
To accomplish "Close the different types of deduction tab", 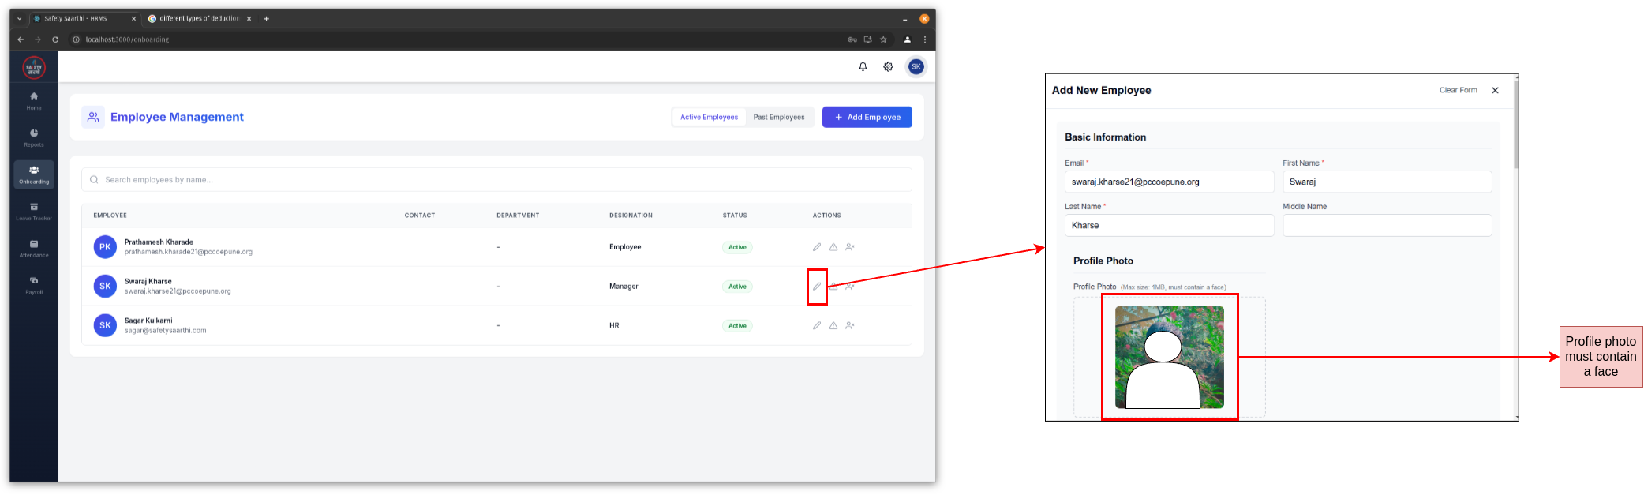I will tap(249, 19).
